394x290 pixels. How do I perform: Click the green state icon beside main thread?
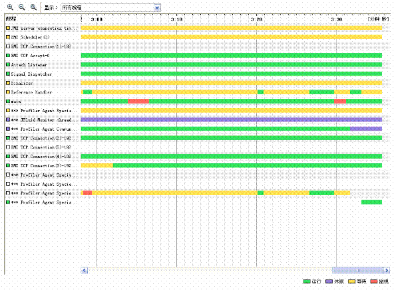[x=8, y=102]
